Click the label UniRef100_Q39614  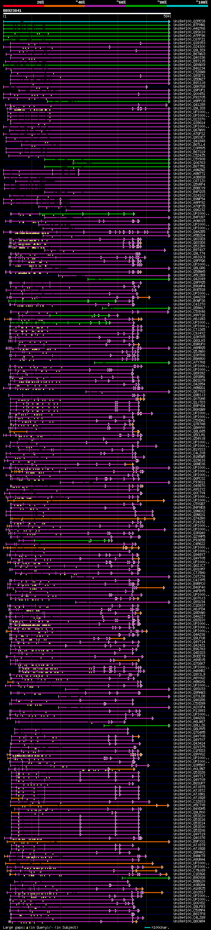(189, 123)
